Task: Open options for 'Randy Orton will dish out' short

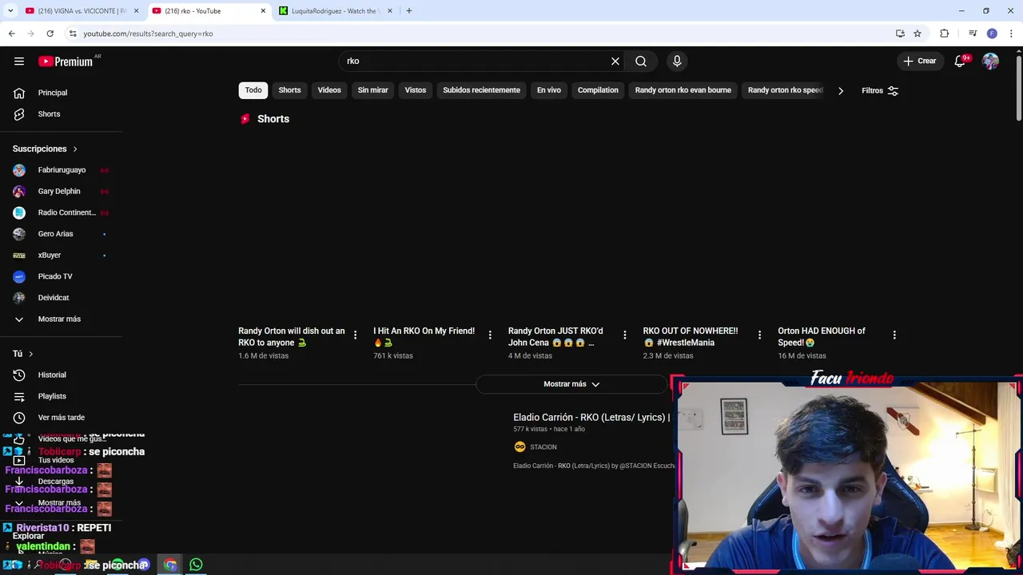Action: [x=355, y=335]
